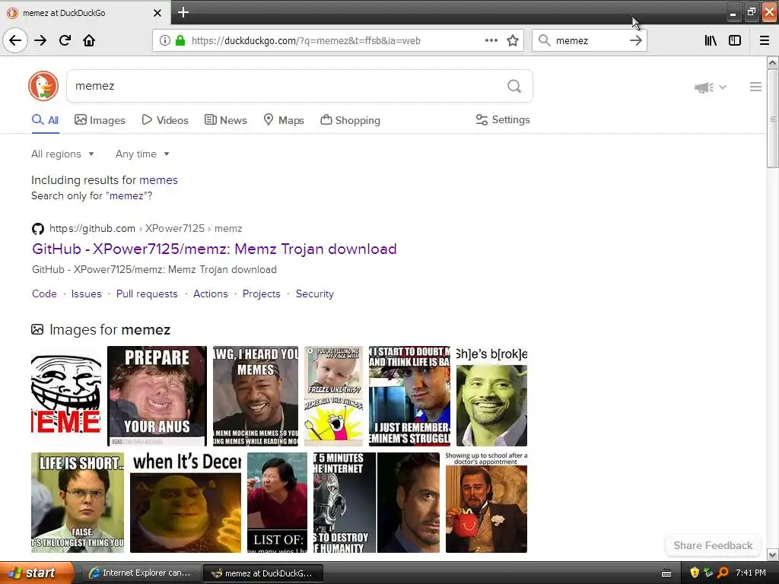Switch to the Maps tab
This screenshot has height=584, width=779.
(284, 120)
